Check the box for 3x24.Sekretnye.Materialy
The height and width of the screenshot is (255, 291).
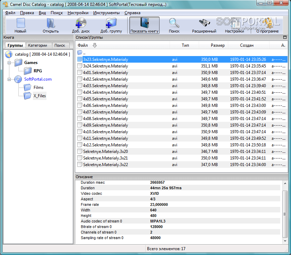[x=80, y=66]
